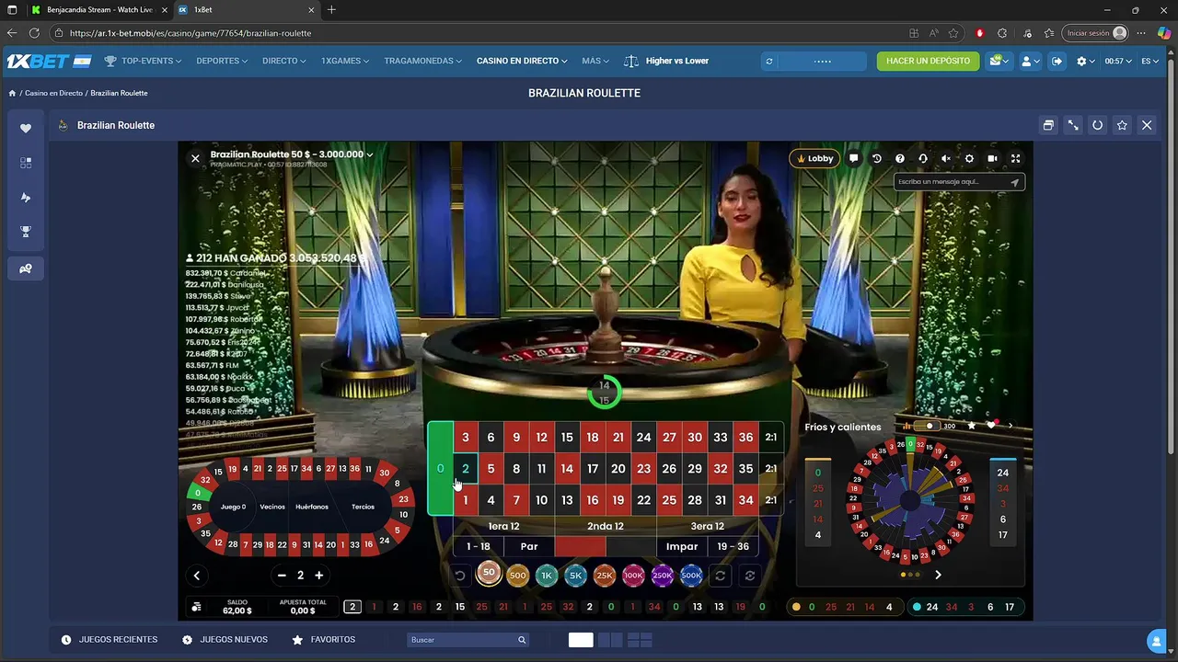This screenshot has height=662, width=1178.
Task: Open DEPORTES menu
Action: (223, 61)
